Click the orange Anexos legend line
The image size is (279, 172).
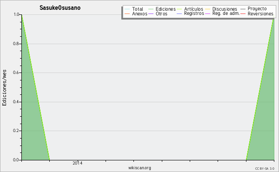click(x=127, y=13)
